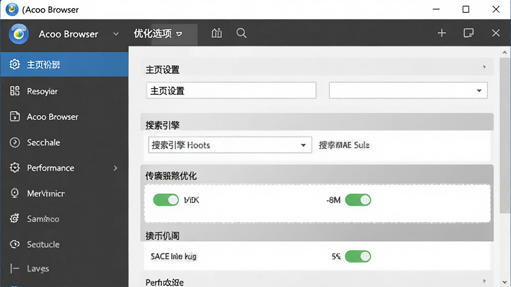The height and width of the screenshot is (287, 511).
Task: Open the empty dropdown next to 主页设置 field
Action: tap(408, 90)
